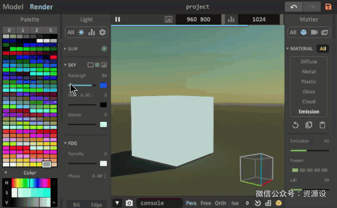337x208 pixels.
Task: Click the blue Rayleigh color swatch
Action: (x=103, y=85)
